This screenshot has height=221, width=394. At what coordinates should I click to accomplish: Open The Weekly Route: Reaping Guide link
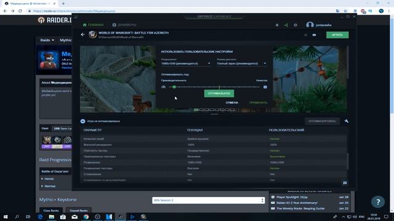coord(300,209)
